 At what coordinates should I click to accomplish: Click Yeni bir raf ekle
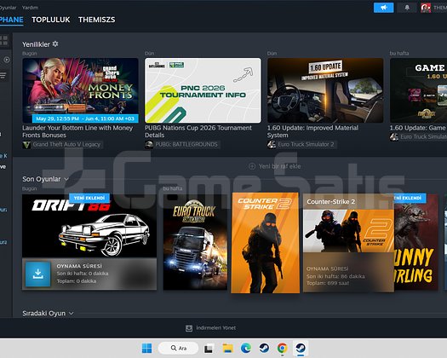(279, 166)
